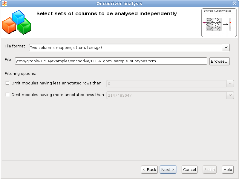This screenshot has width=239, height=179.
Task: Go back using the Back button
Action: [149, 169]
